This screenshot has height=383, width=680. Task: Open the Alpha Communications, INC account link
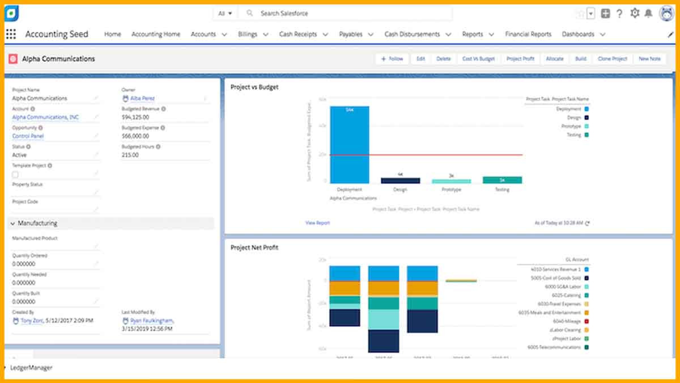[x=45, y=117]
